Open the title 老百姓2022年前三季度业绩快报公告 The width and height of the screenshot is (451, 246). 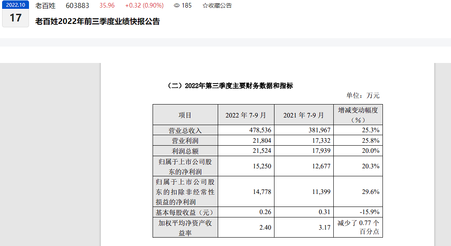point(98,21)
